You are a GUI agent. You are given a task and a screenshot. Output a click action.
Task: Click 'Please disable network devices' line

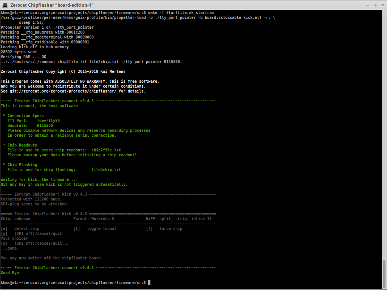click(x=79, y=130)
